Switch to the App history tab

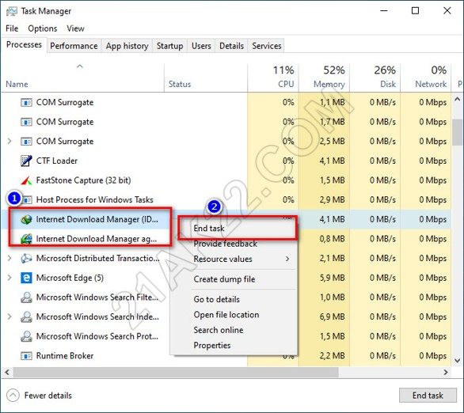[x=127, y=46]
